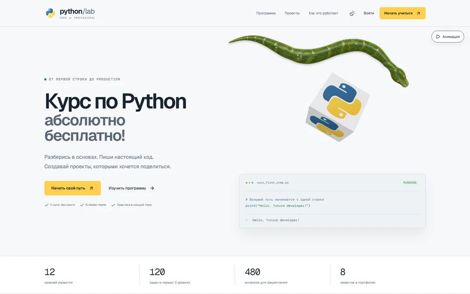470x294 pixels.
Task: Open the Изучить программу link
Action: pos(131,188)
